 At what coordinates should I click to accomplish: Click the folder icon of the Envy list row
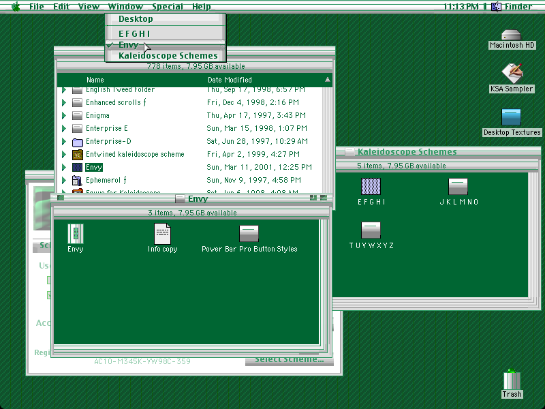coord(77,167)
